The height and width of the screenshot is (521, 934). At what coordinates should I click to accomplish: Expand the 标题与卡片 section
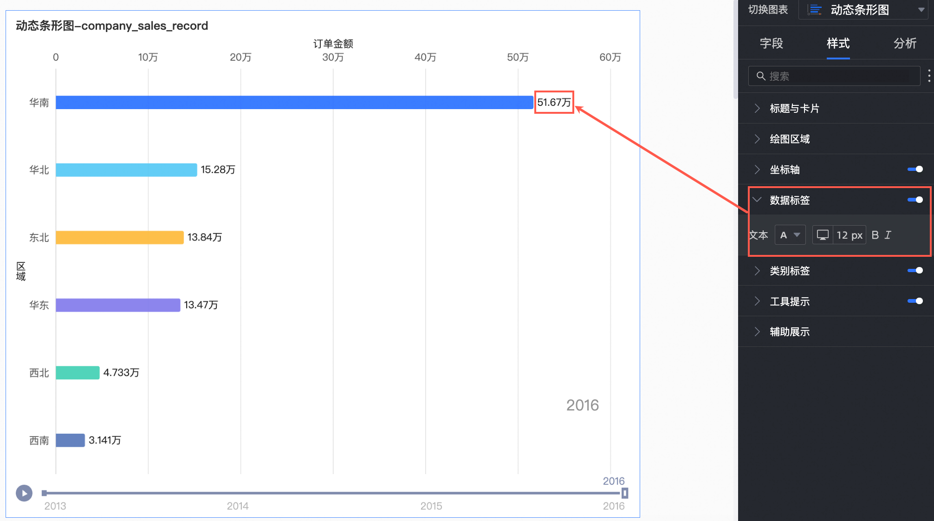794,108
